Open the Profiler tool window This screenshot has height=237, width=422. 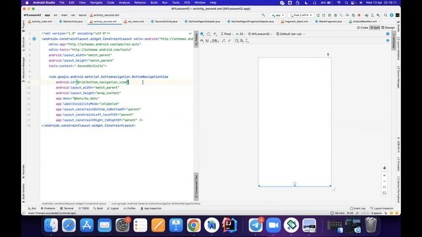pos(129,208)
